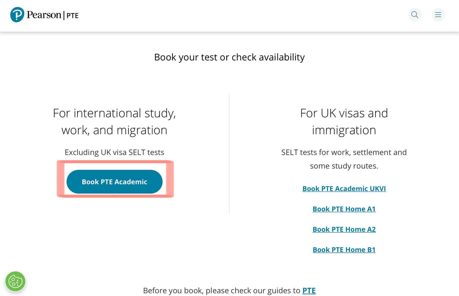Click the 'Book your test or check availability' heading
This screenshot has width=459, height=296.
[x=229, y=57]
